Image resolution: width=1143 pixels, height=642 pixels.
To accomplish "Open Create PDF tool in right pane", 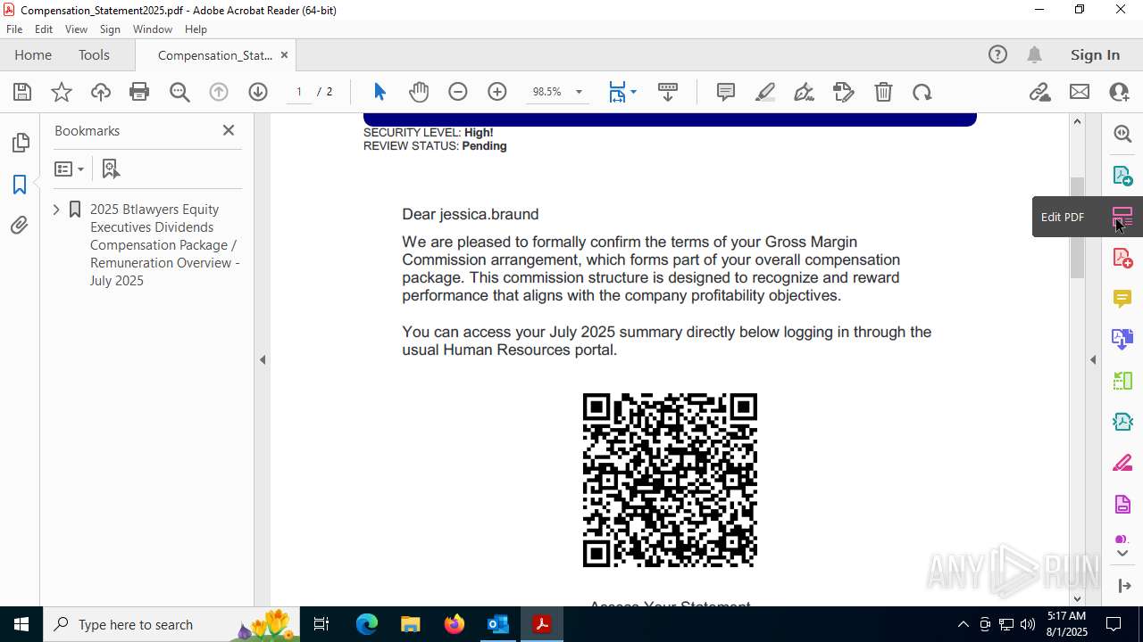I will click(1122, 258).
